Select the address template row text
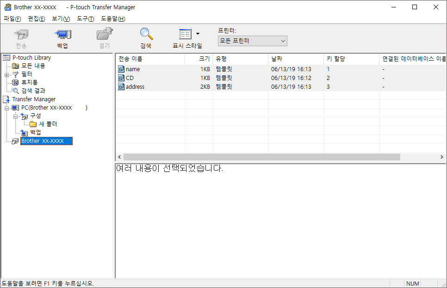 pos(135,86)
